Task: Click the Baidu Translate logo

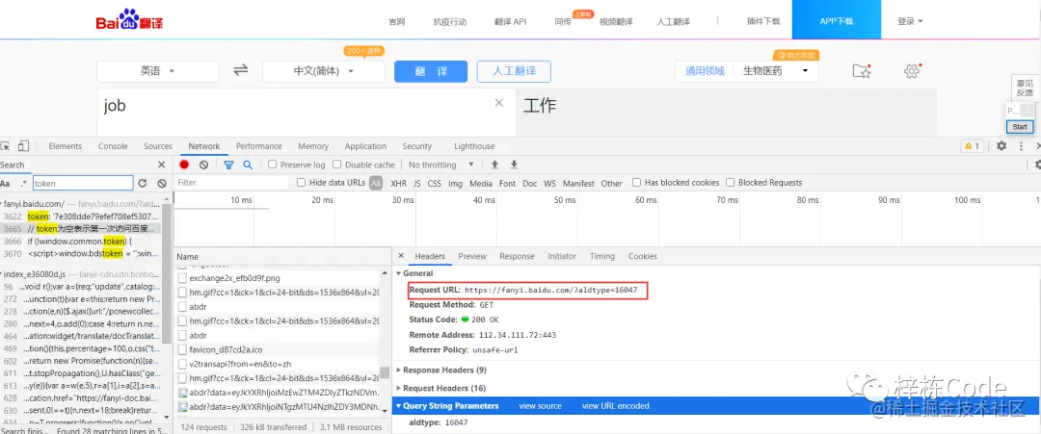Action: [129, 22]
